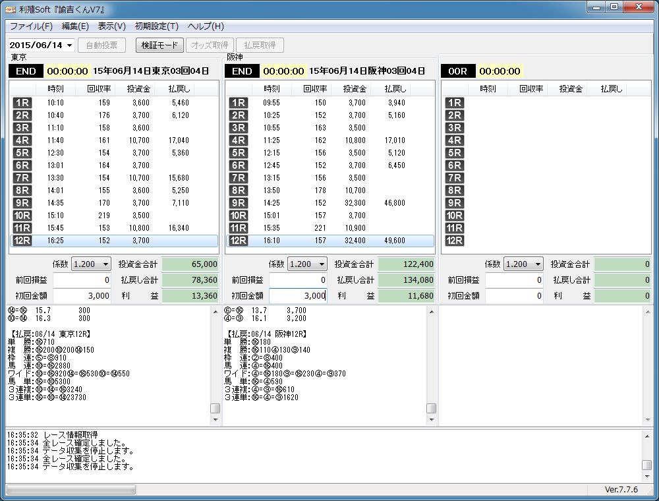
Task: Select the 12R badge in Hanshin panel
Action: point(238,241)
